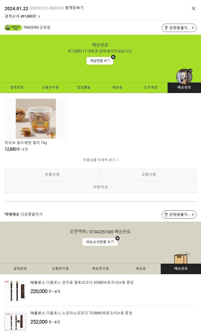Click the delivery box icon
201x336 pixels.
(181, 258)
